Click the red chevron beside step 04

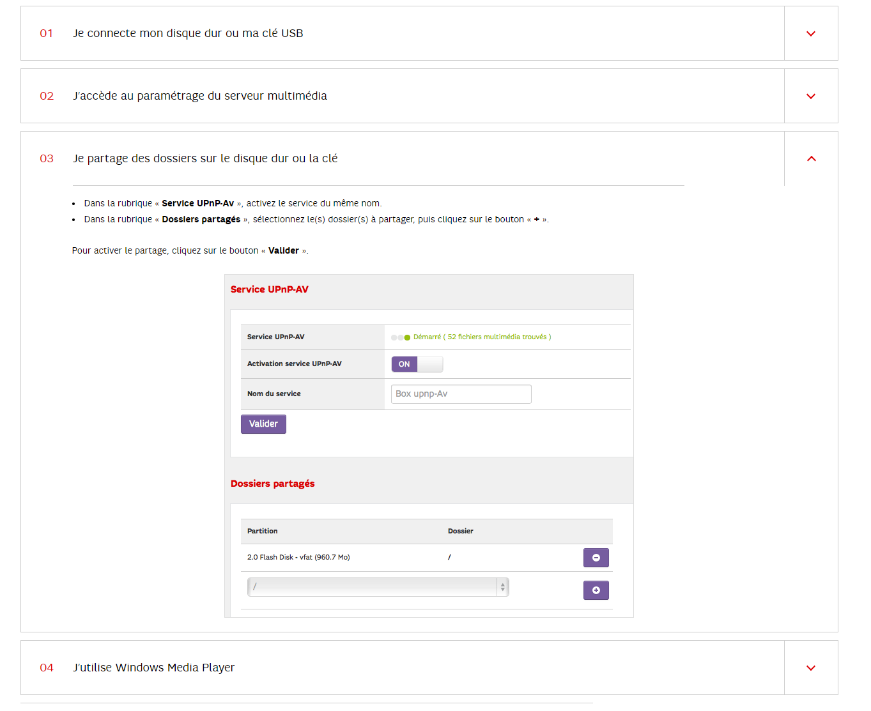click(810, 668)
